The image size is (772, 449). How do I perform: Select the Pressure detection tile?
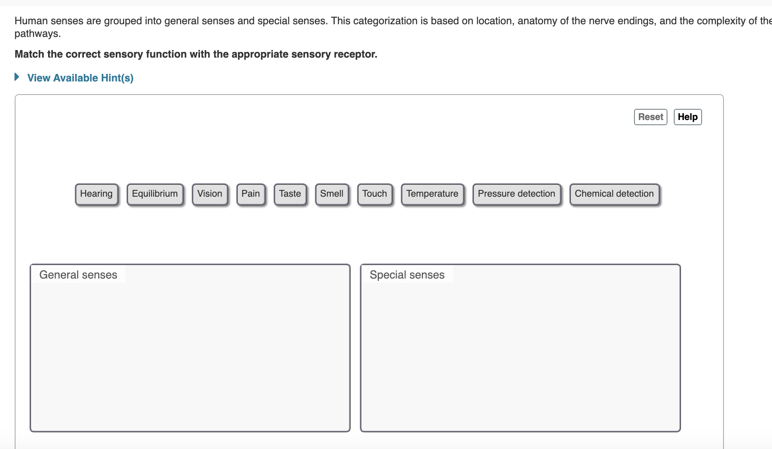(x=516, y=194)
